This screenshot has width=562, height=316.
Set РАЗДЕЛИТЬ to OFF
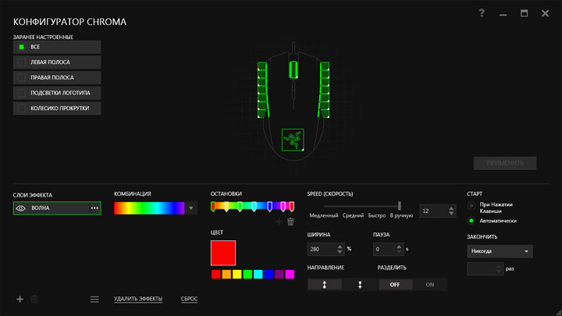pos(395,285)
